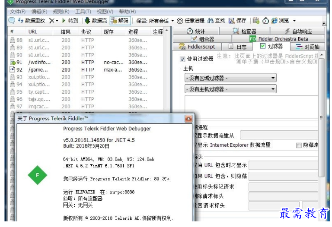Image resolution: width=332 pixels, height=227 pixels.
Task: Open the 视图(V) menu
Action: coord(105,12)
